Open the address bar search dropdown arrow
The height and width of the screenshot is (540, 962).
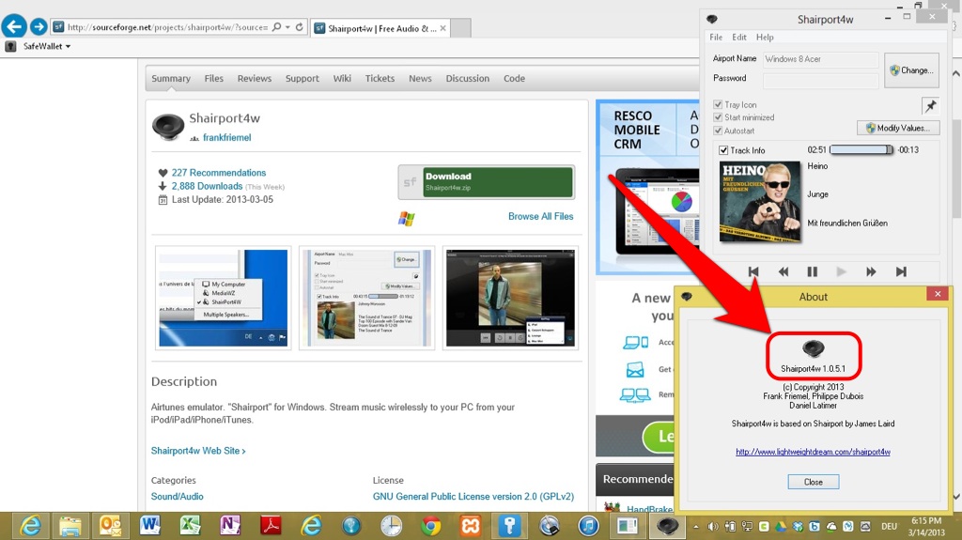click(287, 27)
